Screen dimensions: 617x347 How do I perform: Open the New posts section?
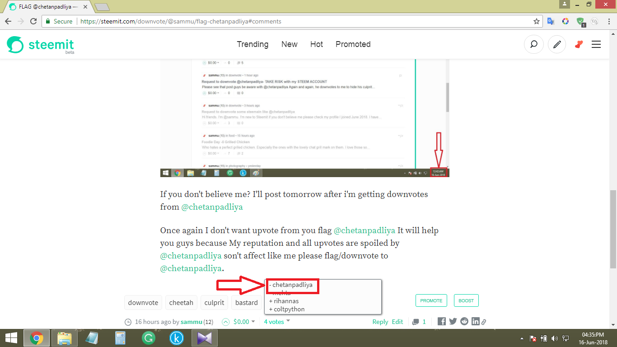point(290,44)
